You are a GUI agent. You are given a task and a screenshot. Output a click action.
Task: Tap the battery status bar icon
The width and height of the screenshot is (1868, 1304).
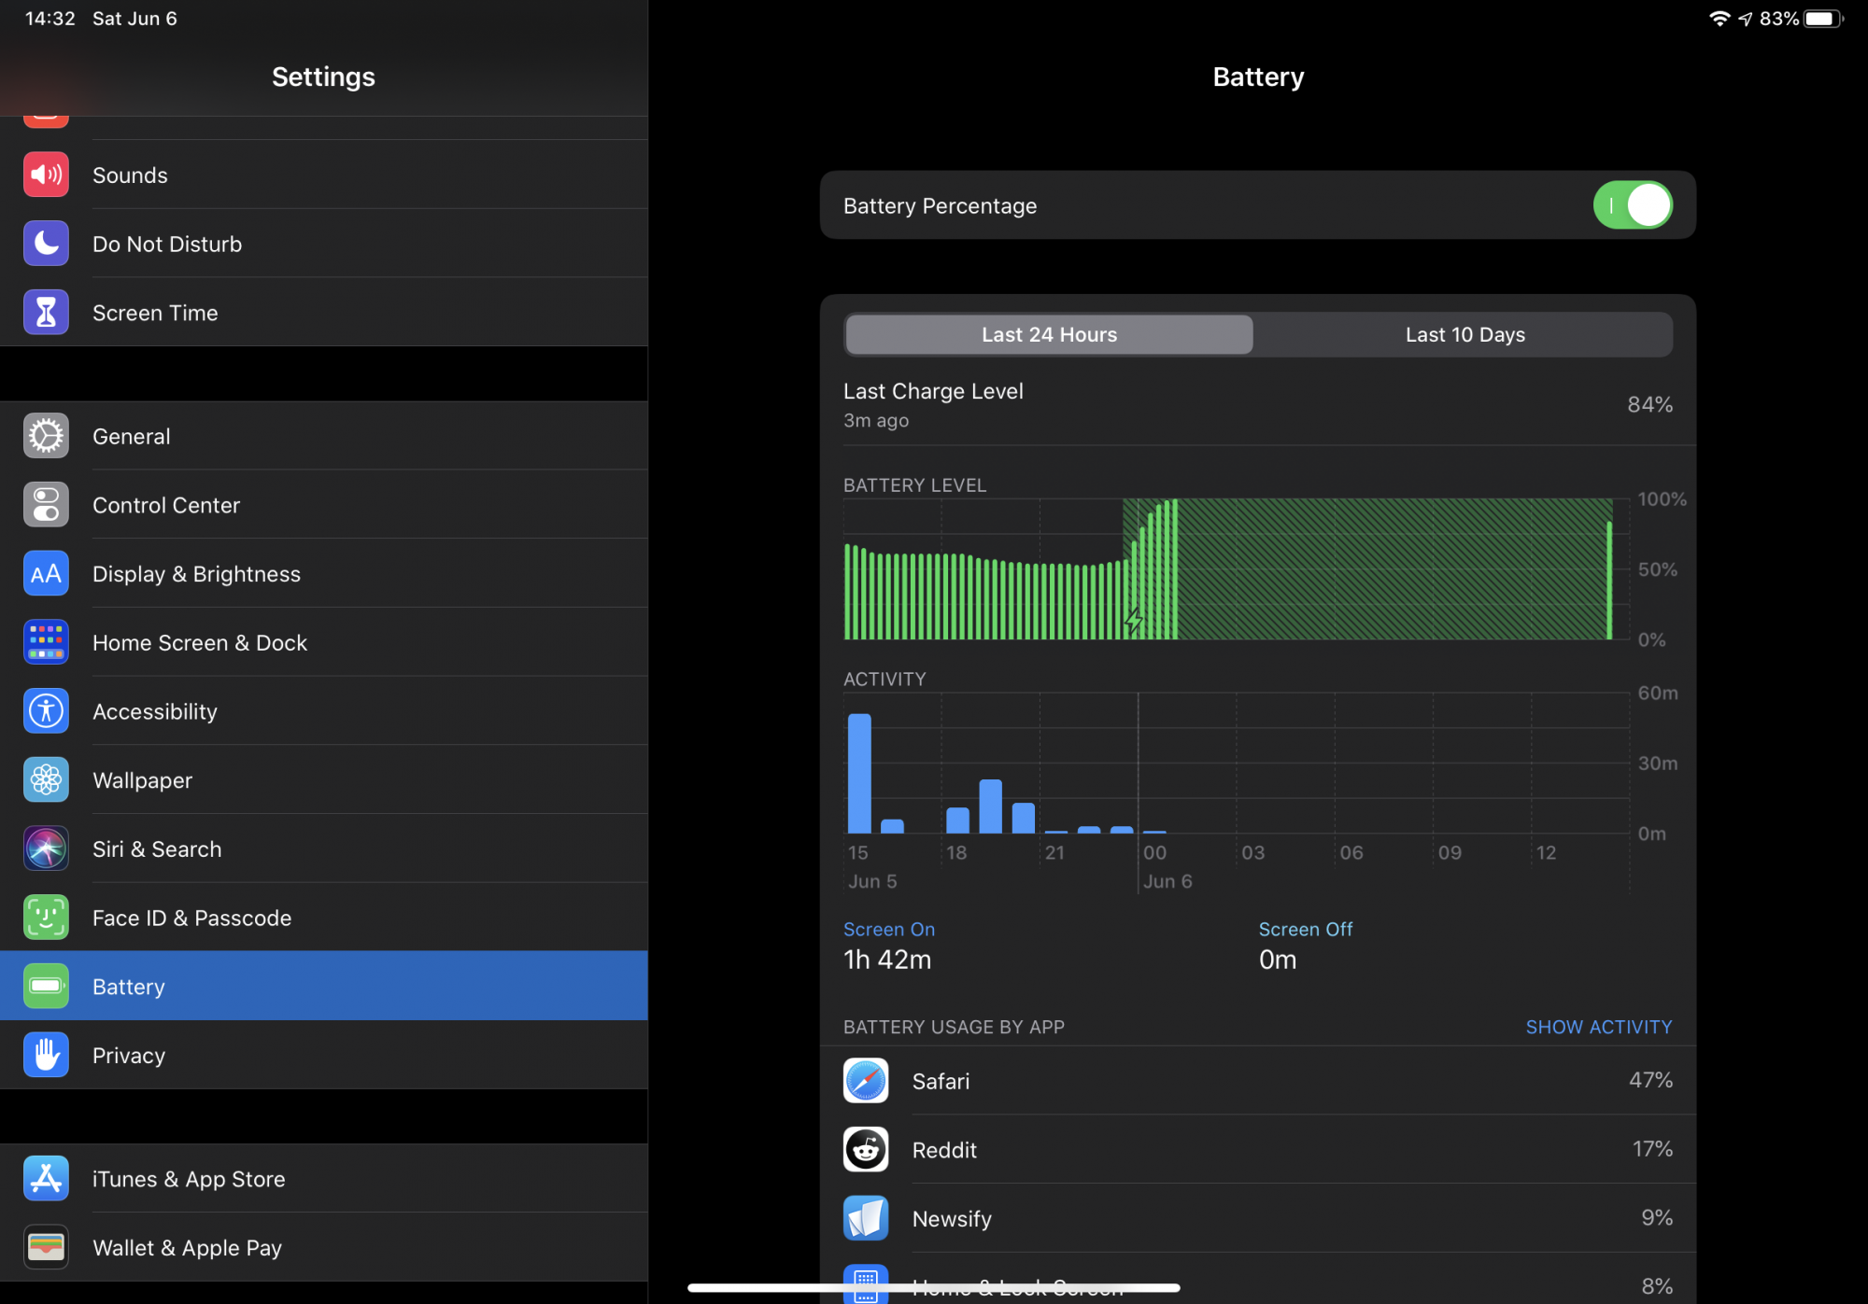1824,19
